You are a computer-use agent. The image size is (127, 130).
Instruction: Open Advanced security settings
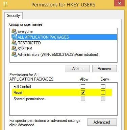tap(102, 122)
